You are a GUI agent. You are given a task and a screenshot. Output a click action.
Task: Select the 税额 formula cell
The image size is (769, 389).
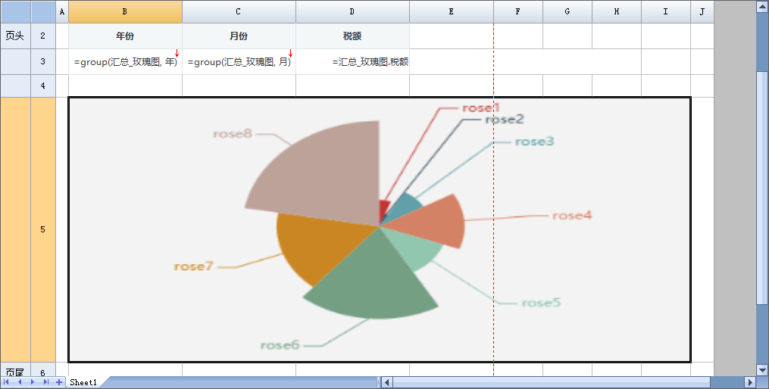pyautogui.click(x=352, y=62)
